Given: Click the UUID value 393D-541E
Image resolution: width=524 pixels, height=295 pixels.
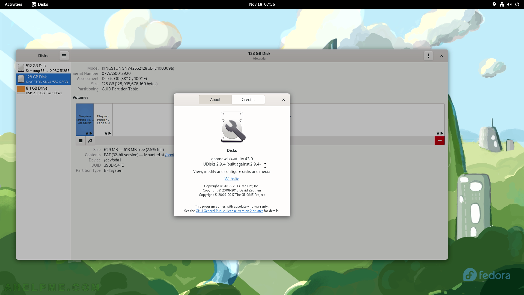Looking at the screenshot, I should click(x=114, y=165).
